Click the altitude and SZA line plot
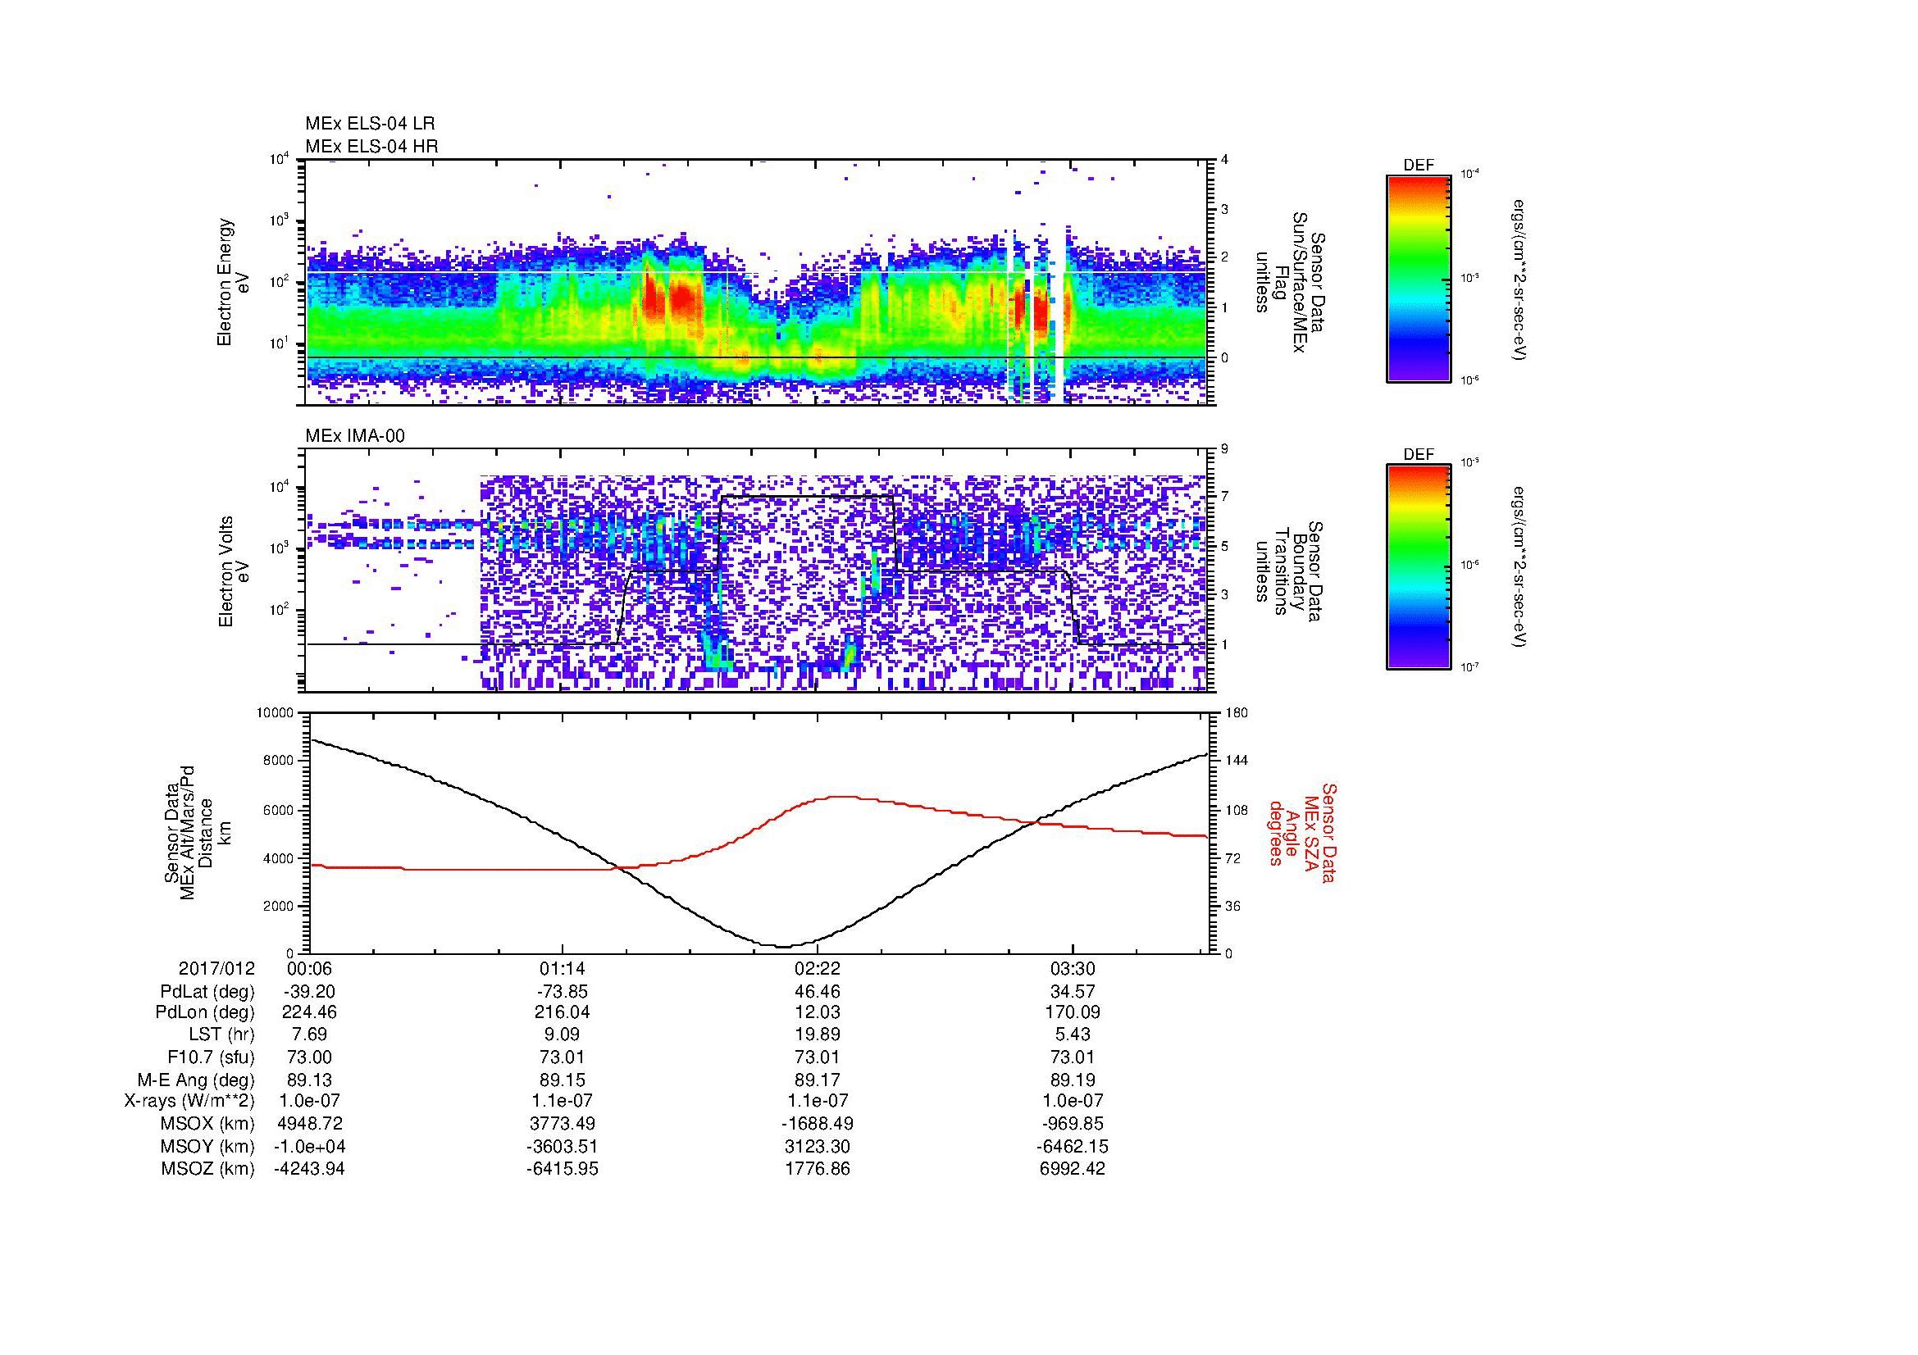1918x1355 pixels. tap(759, 833)
